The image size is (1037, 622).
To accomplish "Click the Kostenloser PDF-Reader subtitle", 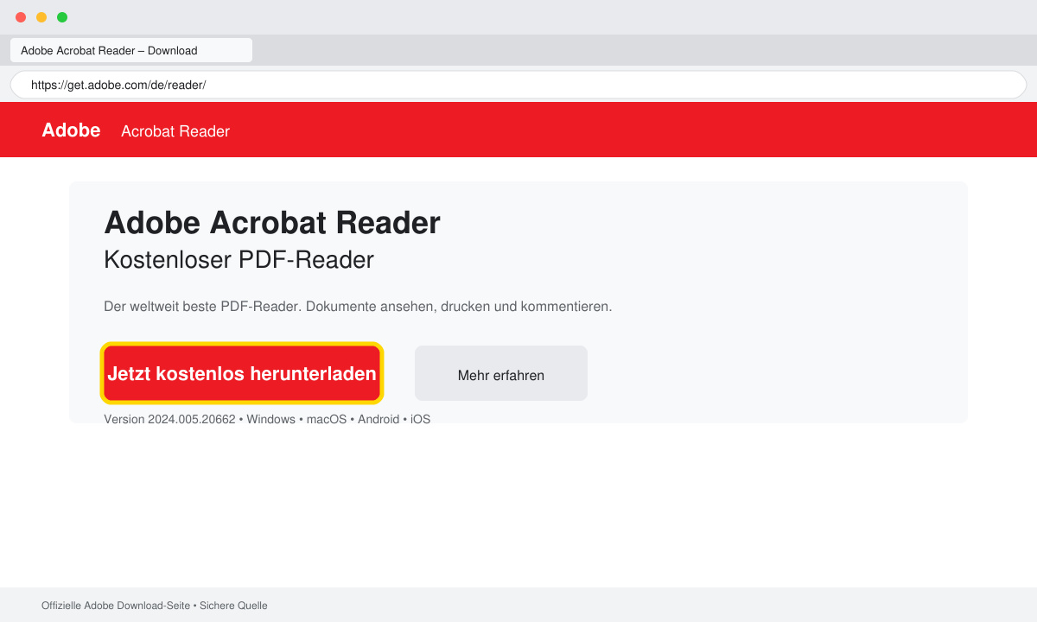I will coord(239,259).
